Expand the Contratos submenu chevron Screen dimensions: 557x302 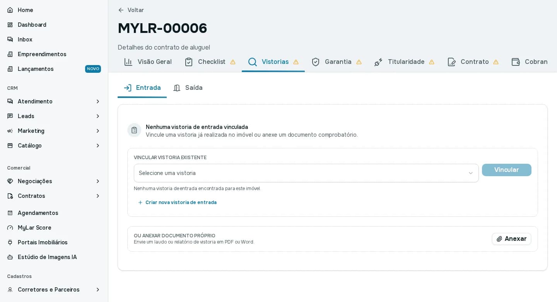98,196
